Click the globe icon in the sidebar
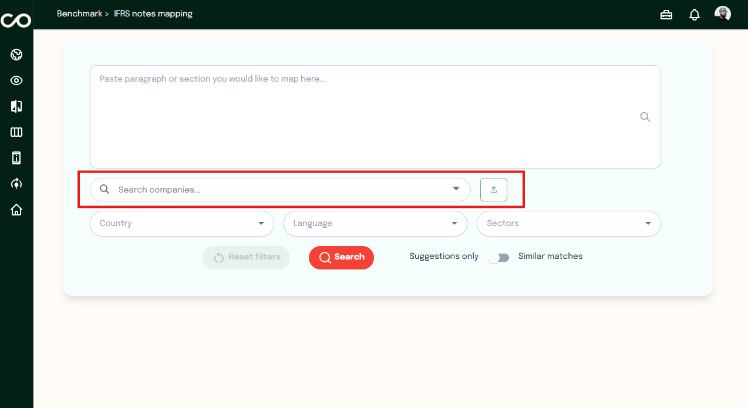The width and height of the screenshot is (748, 408). (x=16, y=55)
